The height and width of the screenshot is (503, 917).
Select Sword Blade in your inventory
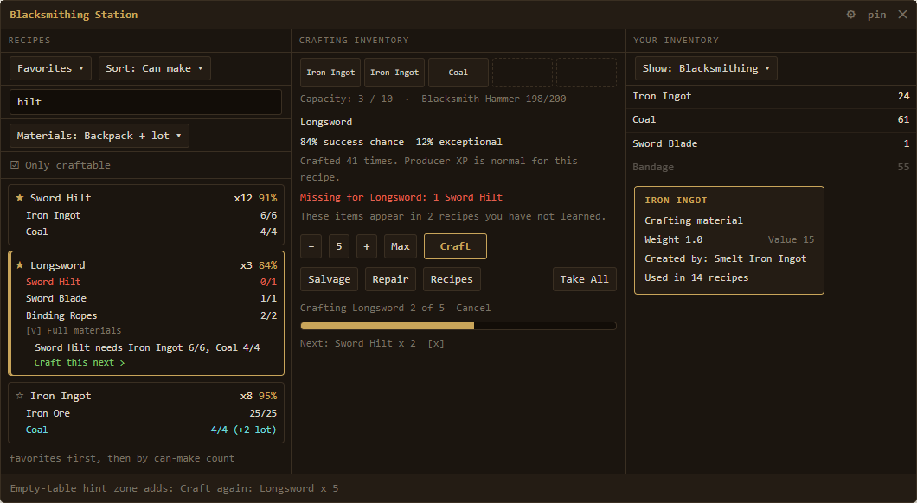pyautogui.click(x=771, y=143)
